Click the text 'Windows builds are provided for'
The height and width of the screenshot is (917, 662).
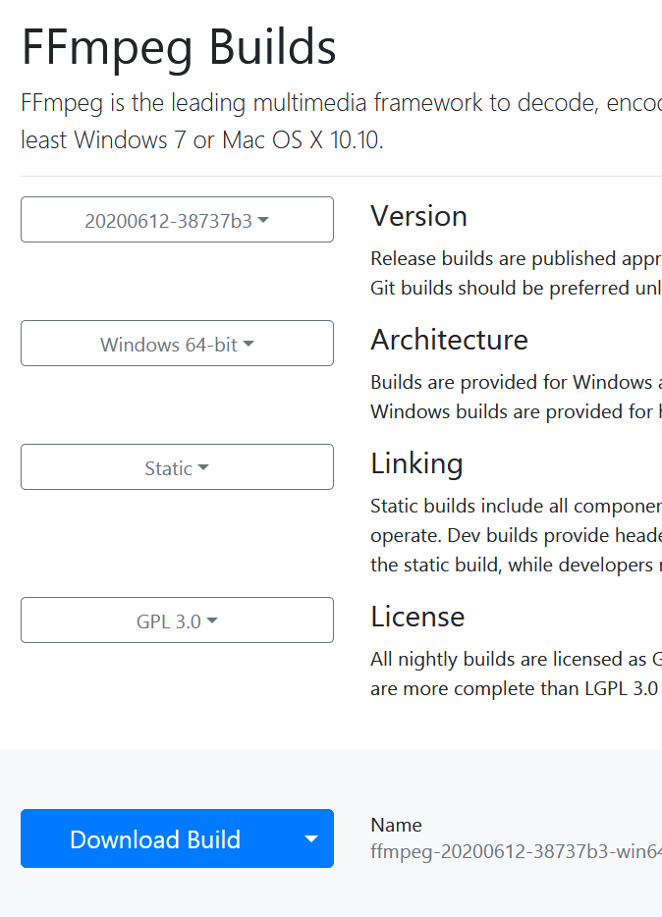click(512, 411)
